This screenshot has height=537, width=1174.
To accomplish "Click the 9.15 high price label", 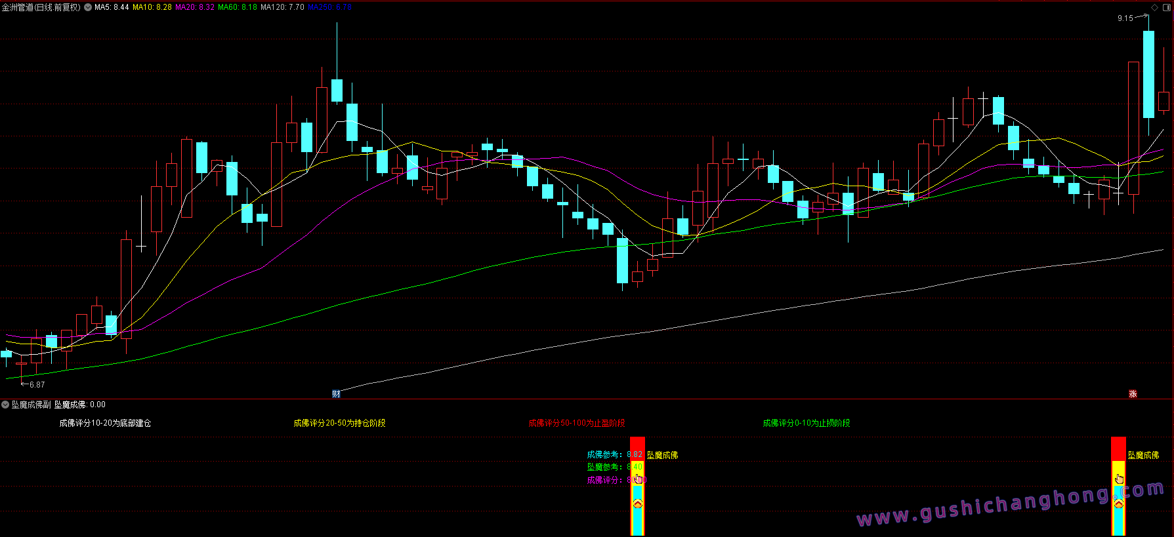I will click(x=1125, y=18).
